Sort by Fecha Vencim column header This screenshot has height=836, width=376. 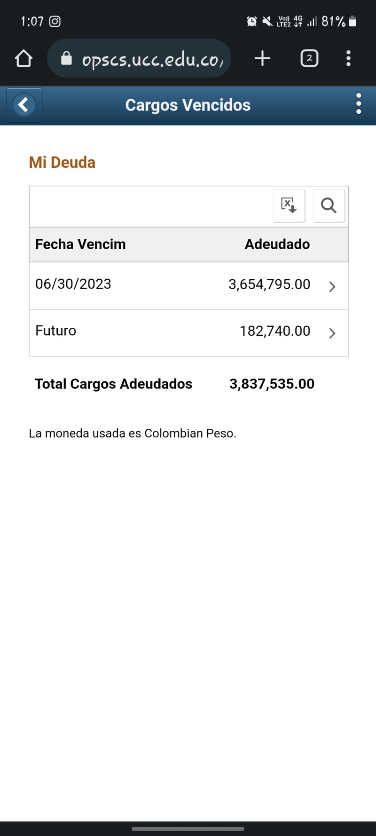[80, 244]
